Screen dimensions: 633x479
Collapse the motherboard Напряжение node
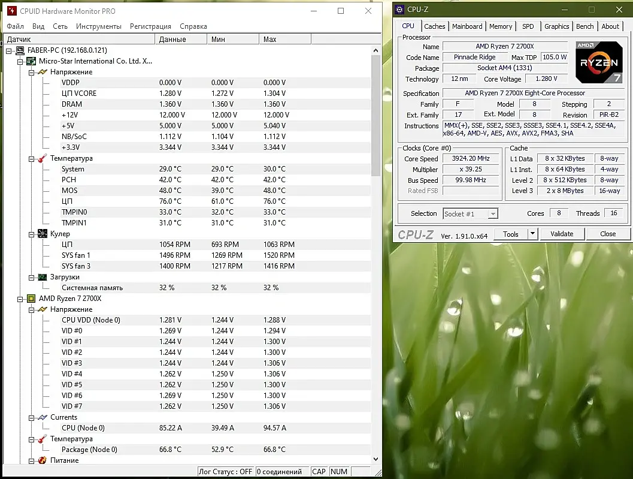pyautogui.click(x=31, y=73)
